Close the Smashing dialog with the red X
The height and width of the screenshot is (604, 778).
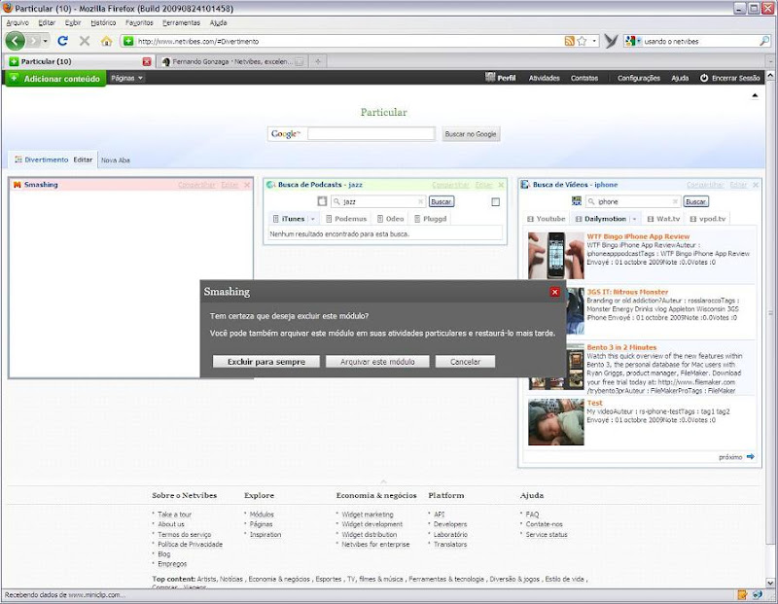(554, 292)
